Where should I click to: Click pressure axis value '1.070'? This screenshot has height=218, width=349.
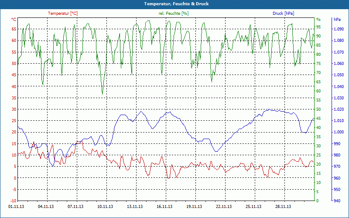point(339,52)
